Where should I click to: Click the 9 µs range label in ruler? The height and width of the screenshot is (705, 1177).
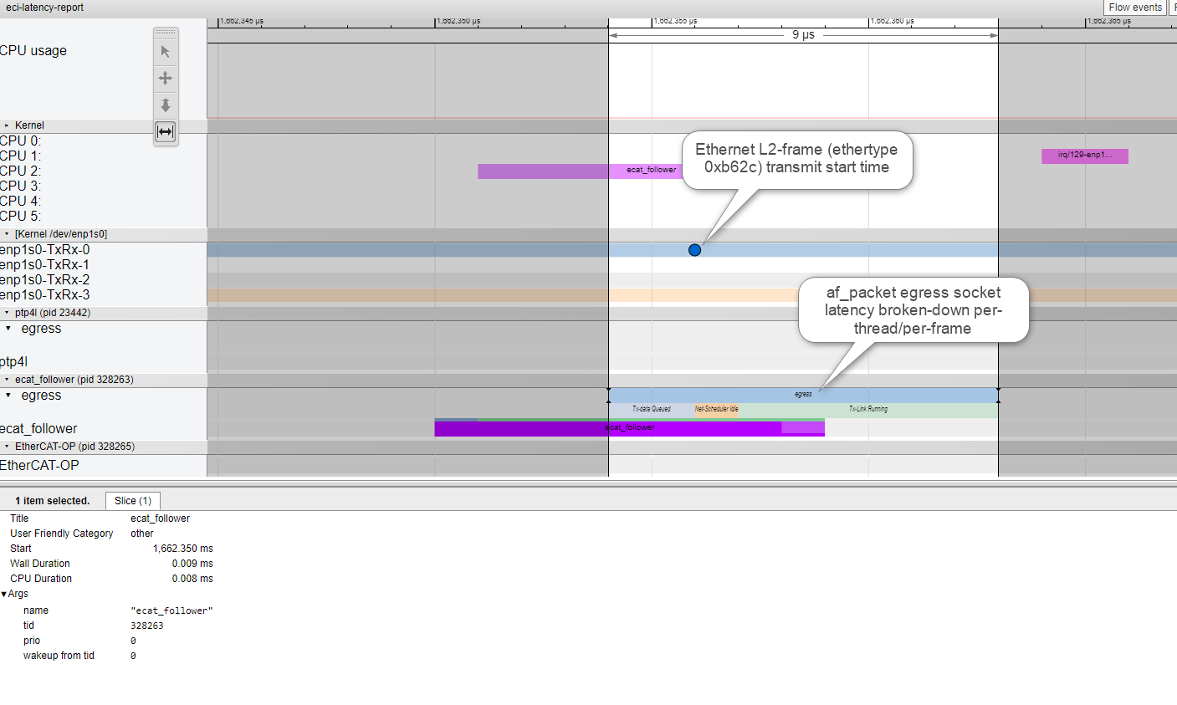803,35
